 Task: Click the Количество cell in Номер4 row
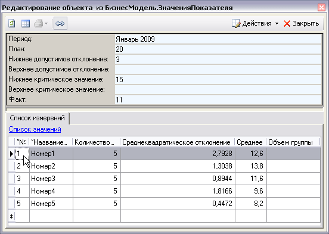(97, 191)
